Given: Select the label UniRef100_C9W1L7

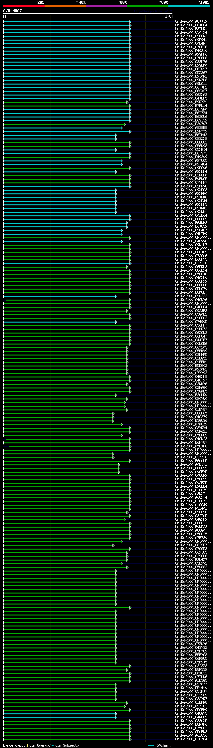Looking at the screenshot, I should click(x=191, y=245).
